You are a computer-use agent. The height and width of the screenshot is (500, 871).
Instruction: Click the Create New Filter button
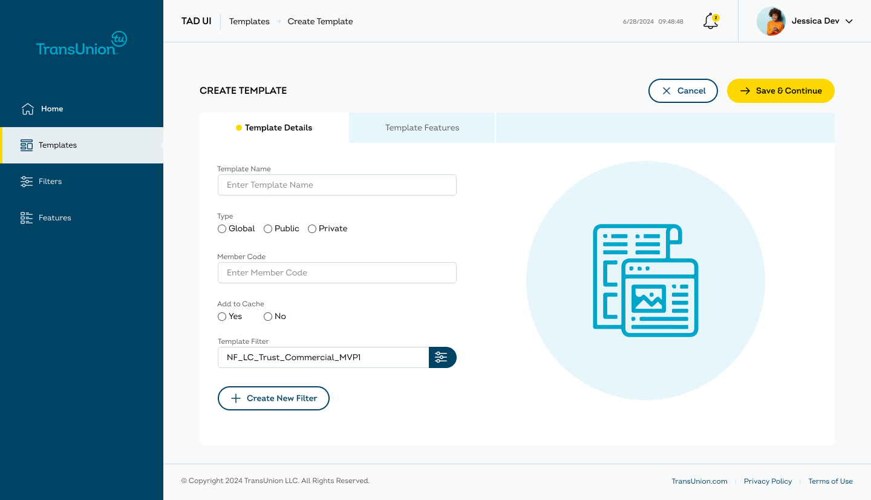[273, 398]
